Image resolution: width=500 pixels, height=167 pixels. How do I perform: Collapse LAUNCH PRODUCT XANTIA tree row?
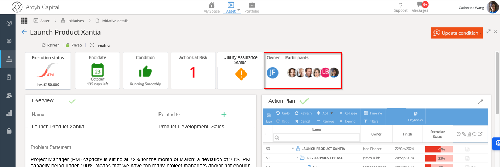[292, 149]
